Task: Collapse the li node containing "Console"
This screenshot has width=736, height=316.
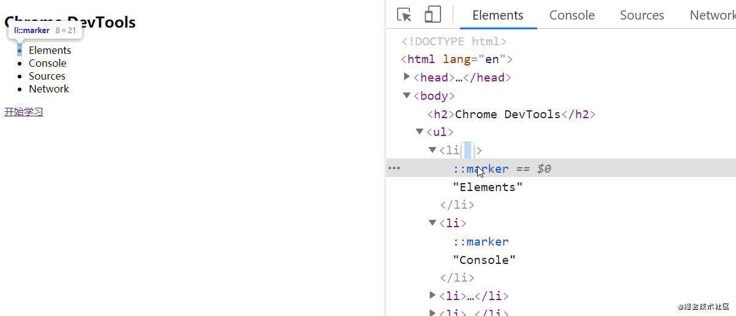Action: (432, 222)
